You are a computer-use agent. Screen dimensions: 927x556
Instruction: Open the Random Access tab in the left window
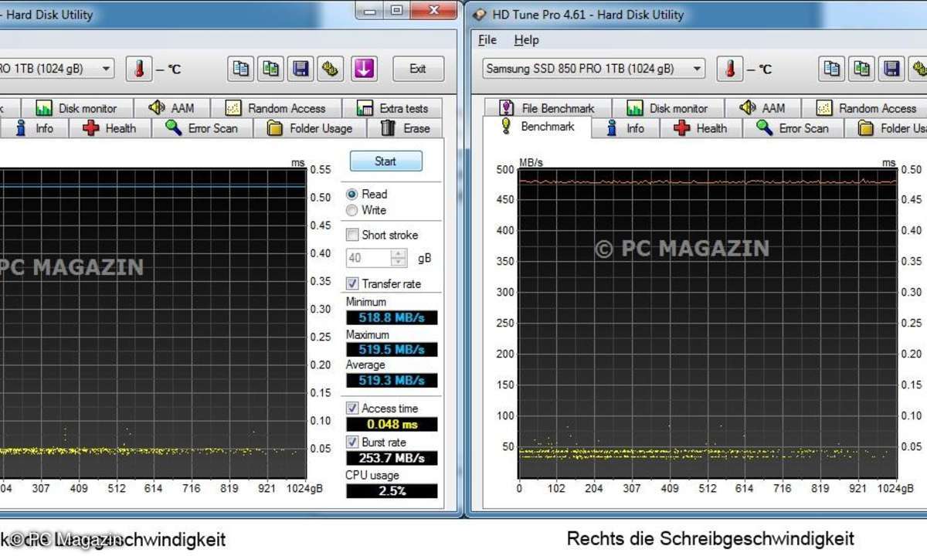(x=277, y=108)
